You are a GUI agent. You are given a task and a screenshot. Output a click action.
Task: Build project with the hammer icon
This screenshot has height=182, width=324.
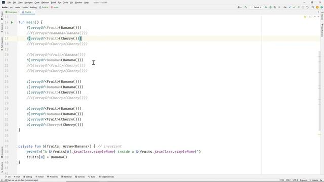[x=246, y=8]
